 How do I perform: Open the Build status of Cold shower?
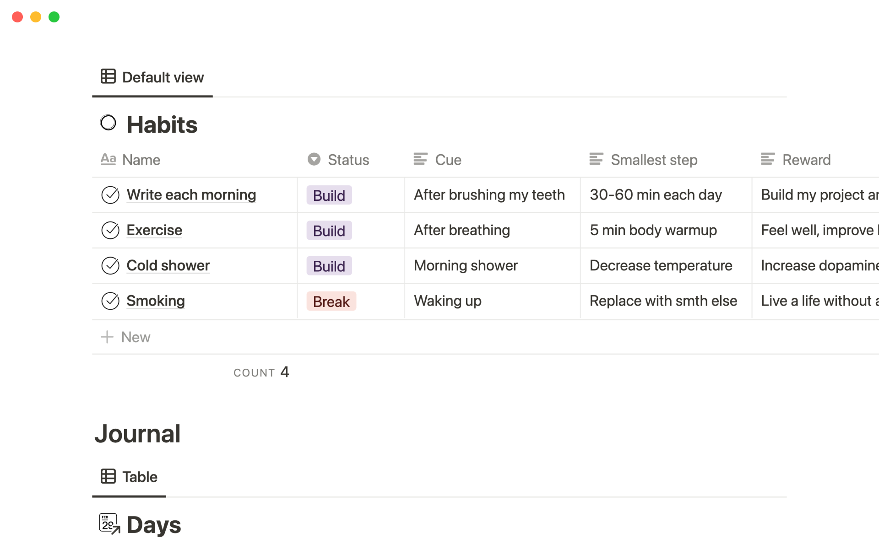coord(329,266)
